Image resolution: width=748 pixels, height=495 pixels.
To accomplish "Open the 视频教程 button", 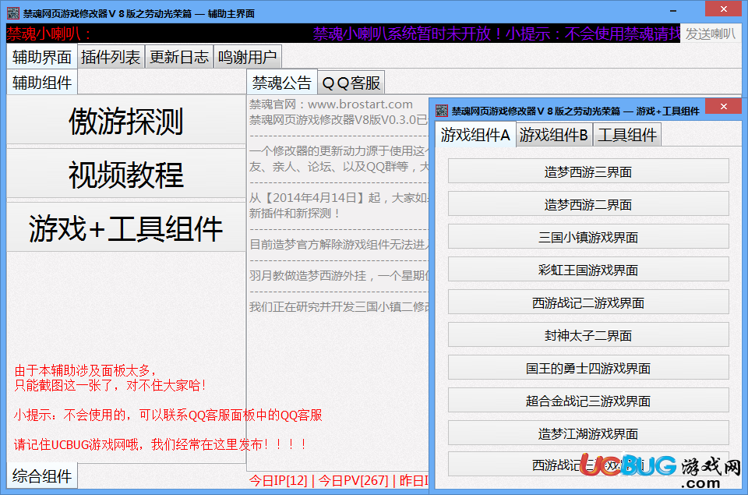I will pyautogui.click(x=126, y=174).
